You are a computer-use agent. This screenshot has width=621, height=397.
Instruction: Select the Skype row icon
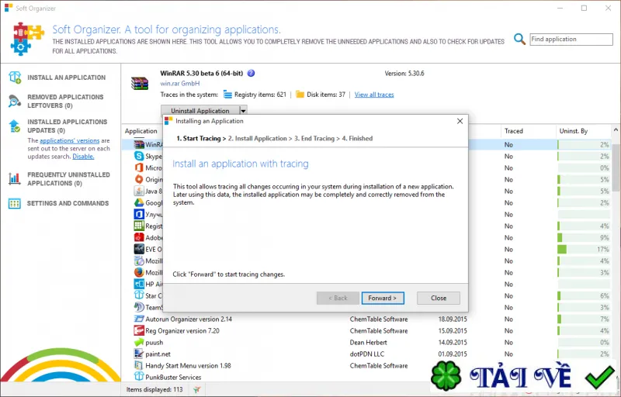pyautogui.click(x=139, y=156)
